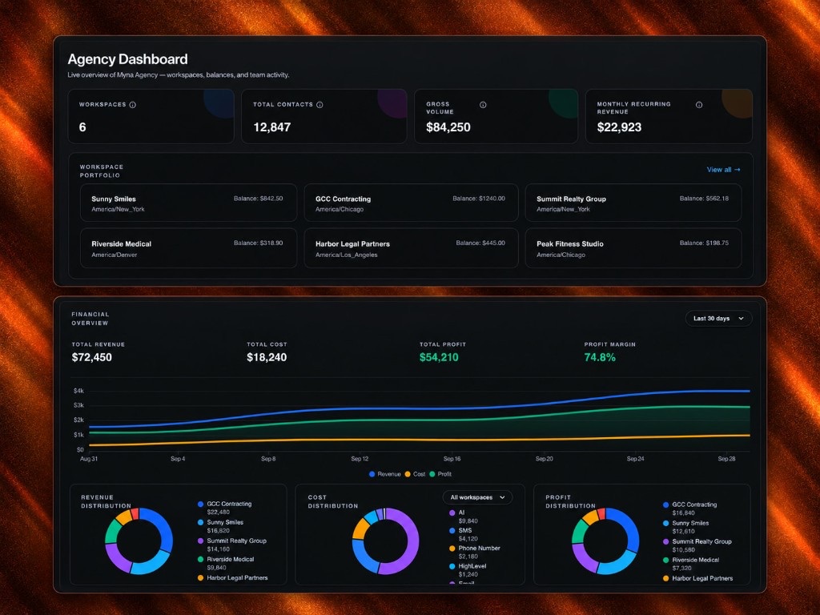Open the Last 30 days range dropdown
This screenshot has width=820, height=615.
pyautogui.click(x=718, y=319)
